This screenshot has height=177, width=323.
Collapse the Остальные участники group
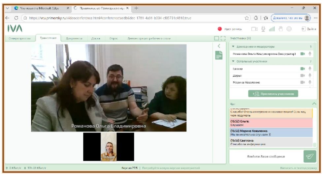[x=233, y=61]
